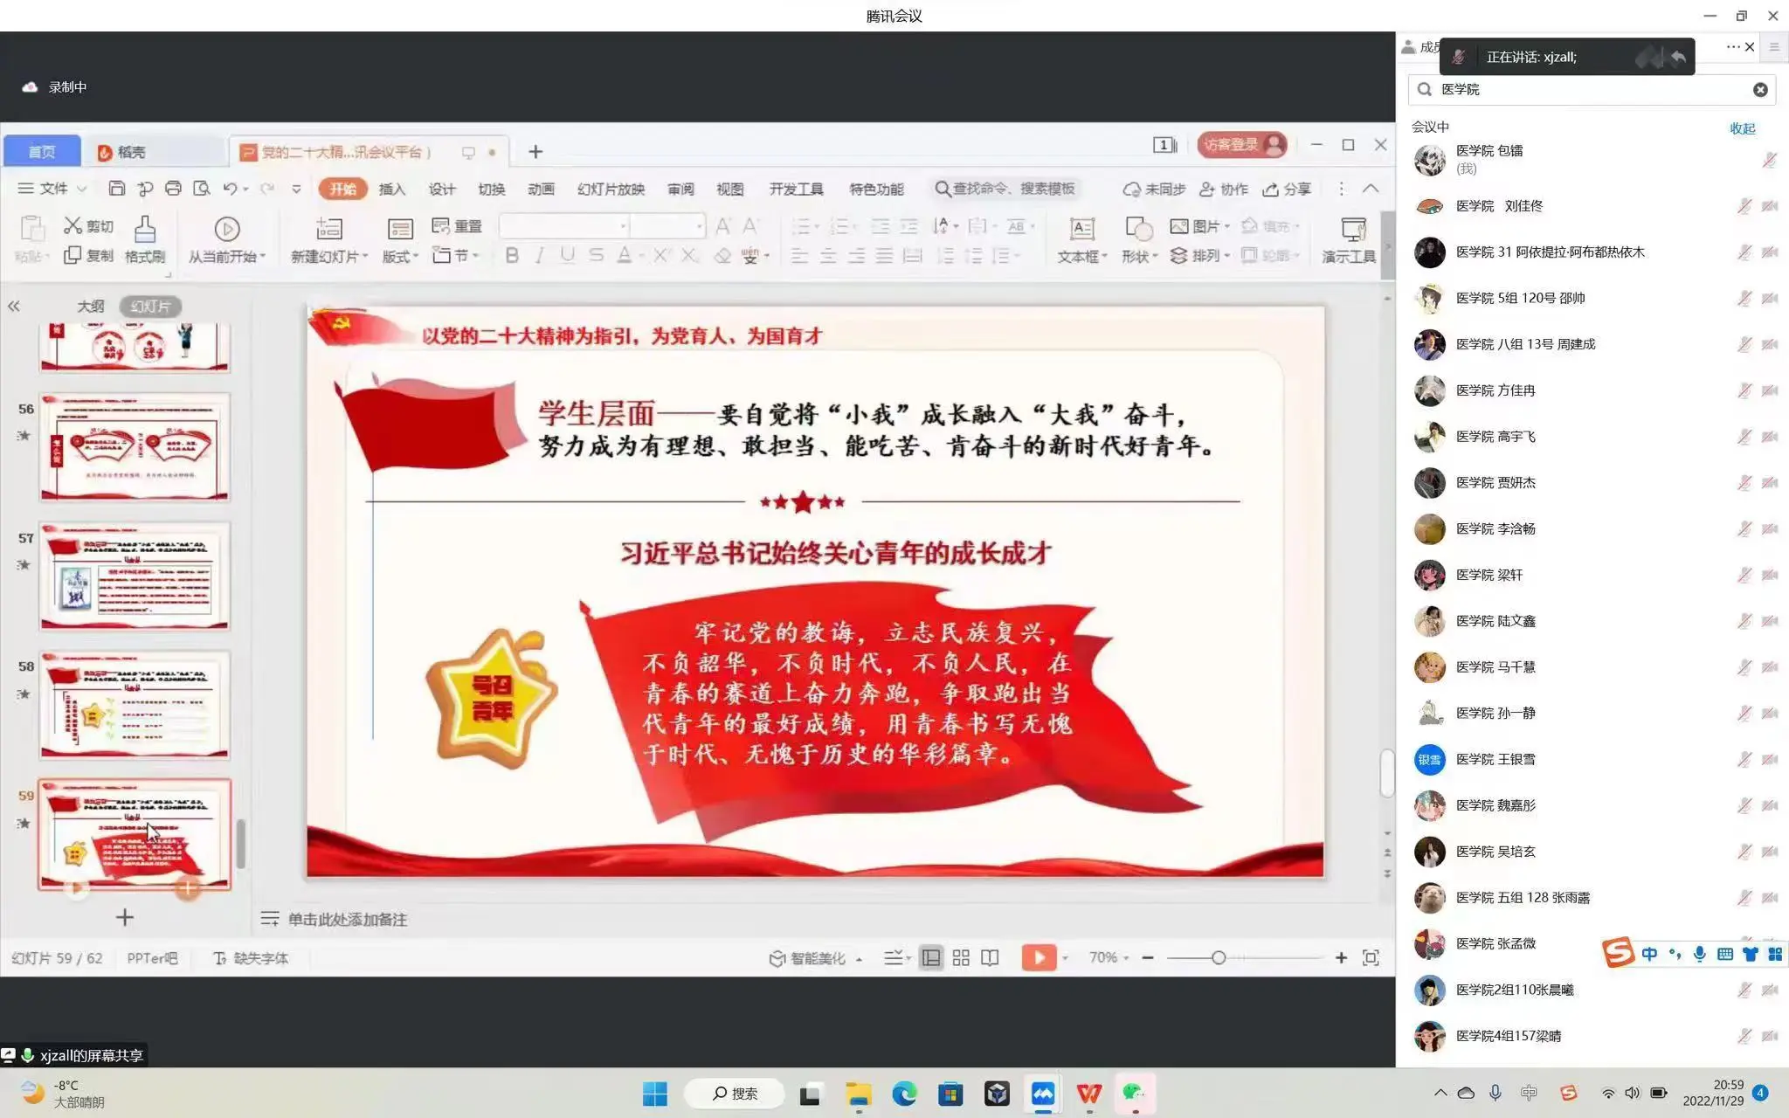The height and width of the screenshot is (1118, 1789).
Task: Open Microsoft Edge from the taskbar
Action: (904, 1094)
